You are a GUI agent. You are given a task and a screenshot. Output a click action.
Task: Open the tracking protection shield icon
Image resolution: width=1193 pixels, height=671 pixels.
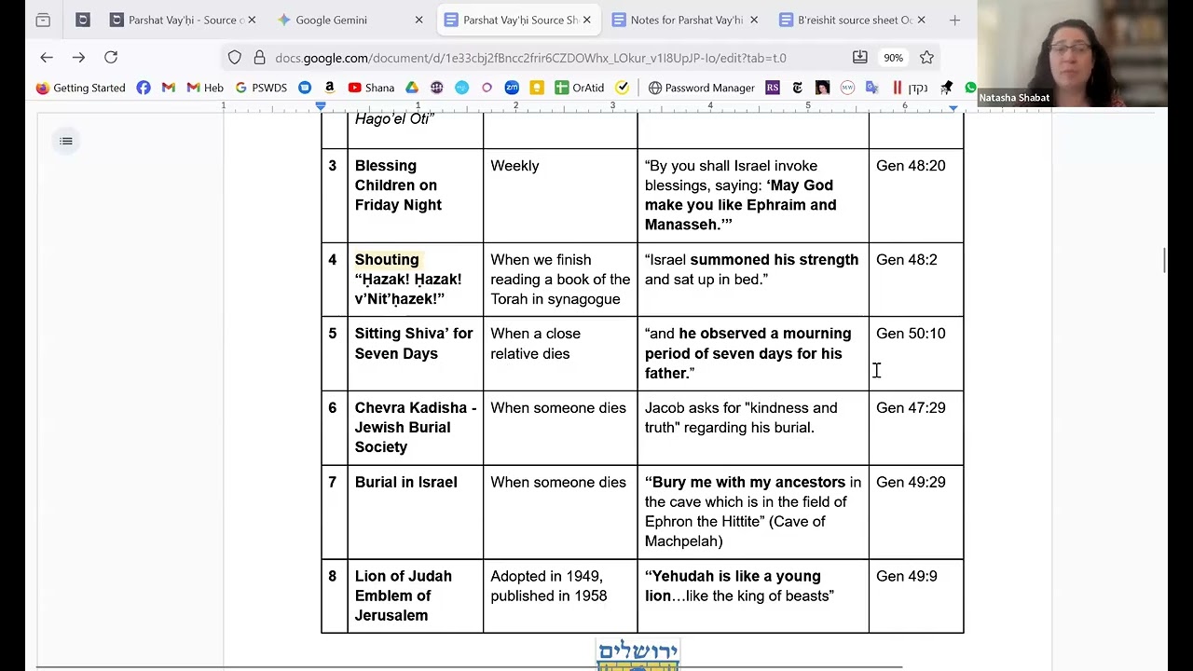pos(235,58)
